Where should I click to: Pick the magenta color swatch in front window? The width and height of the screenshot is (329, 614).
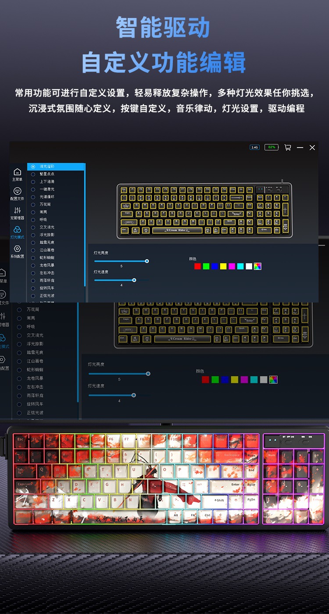[x=232, y=266]
